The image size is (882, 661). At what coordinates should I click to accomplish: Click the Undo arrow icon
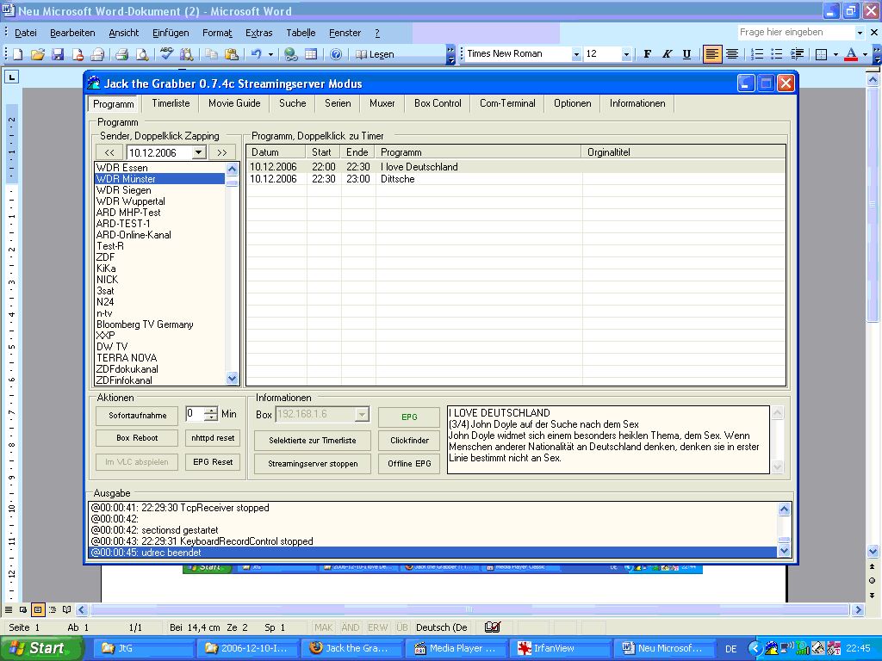click(256, 54)
